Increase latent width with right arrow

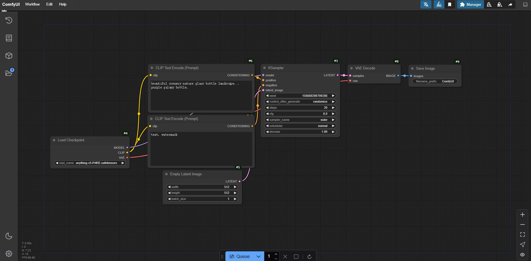[235, 187]
